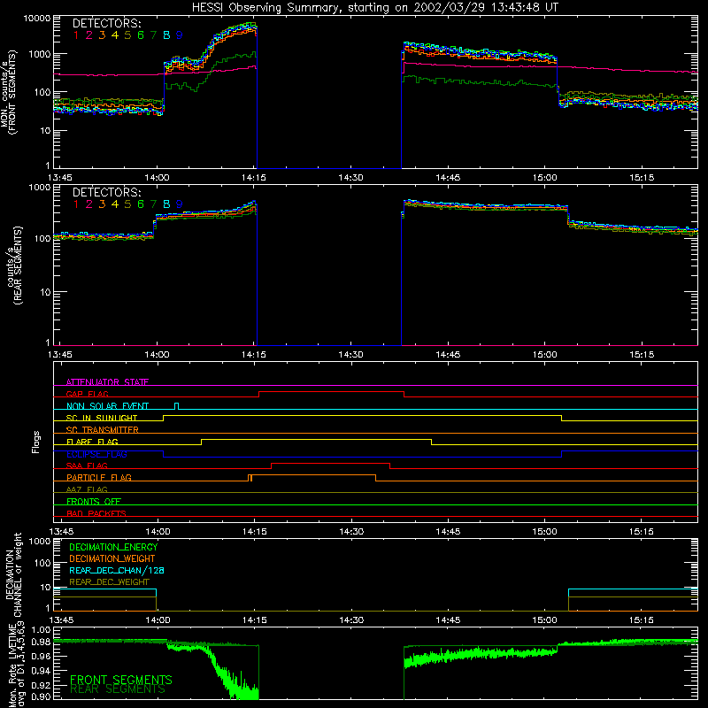Select the "SC_TRANSMITTER" flag label
The height and width of the screenshot is (708, 708).
[102, 430]
